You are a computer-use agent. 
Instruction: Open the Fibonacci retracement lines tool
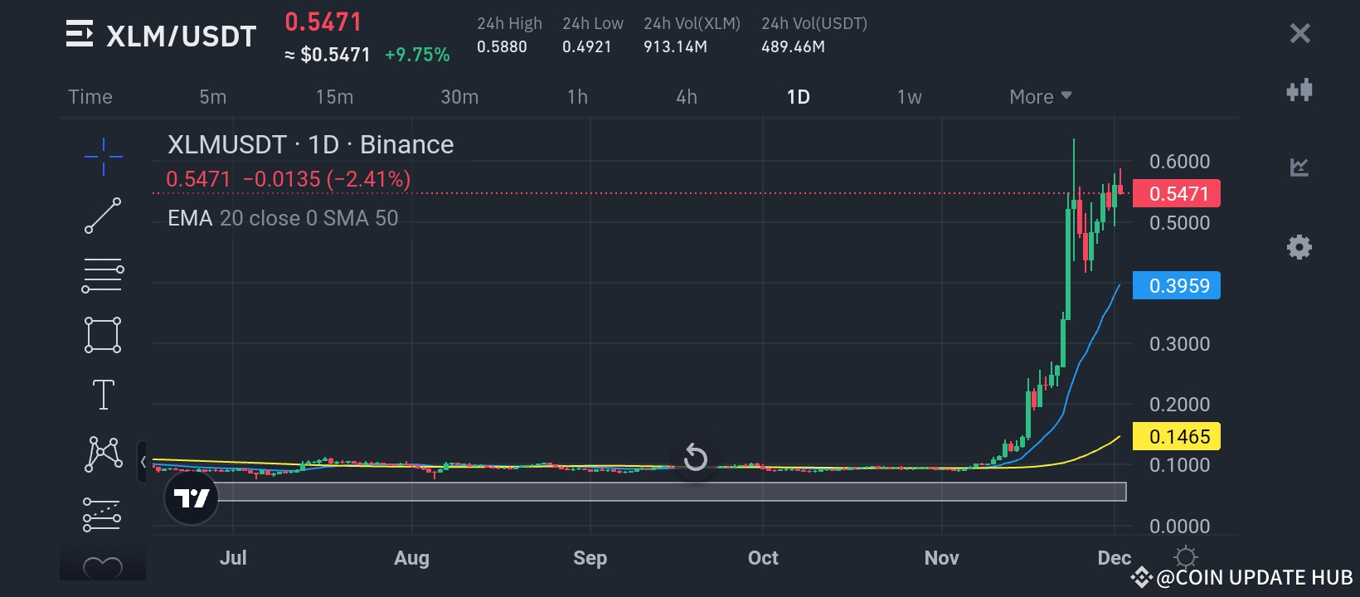click(103, 275)
